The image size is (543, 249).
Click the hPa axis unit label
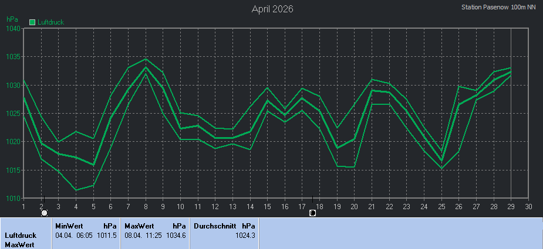pyautogui.click(x=12, y=19)
